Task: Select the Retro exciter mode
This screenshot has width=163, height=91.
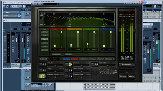Action: coord(44,35)
